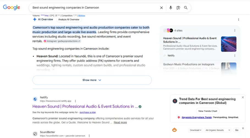The height and width of the screenshot is (138, 250).
Task: Click the Volume /mo value link
Action: pyautogui.click(x=44, y=16)
